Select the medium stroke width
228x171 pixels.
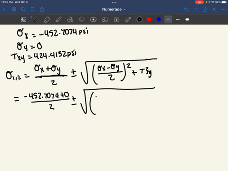[178, 19]
